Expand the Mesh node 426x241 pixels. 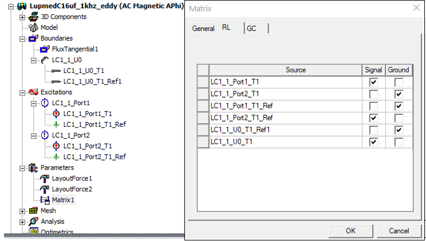point(22,211)
